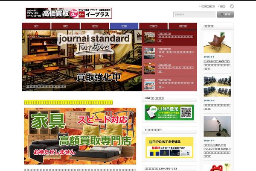Image resolution: width=256 pixels, height=171 pixels.
Task: Focus the SEARCH text field
Action: (194, 15)
